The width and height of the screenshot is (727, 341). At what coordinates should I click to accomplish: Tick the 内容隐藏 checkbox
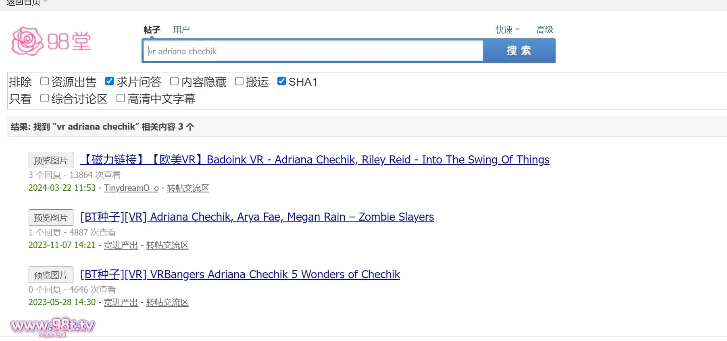coord(174,81)
